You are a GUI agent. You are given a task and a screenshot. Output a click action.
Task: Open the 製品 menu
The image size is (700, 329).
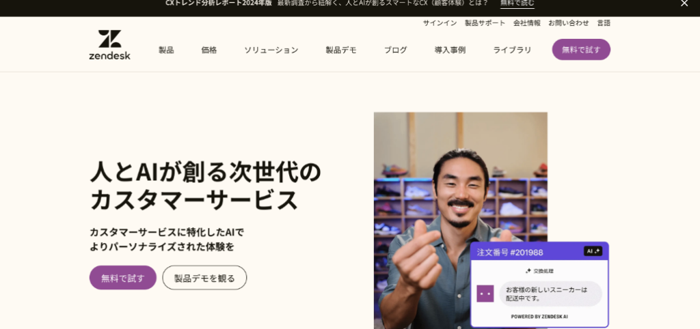click(166, 50)
